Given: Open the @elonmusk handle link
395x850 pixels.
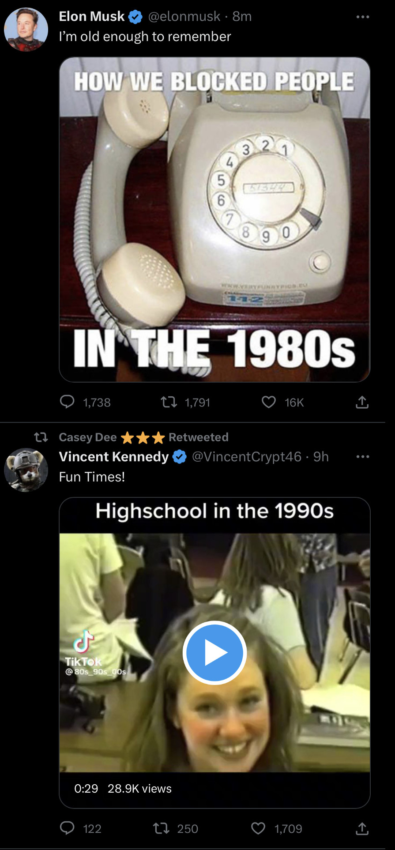Looking at the screenshot, I should [x=184, y=16].
